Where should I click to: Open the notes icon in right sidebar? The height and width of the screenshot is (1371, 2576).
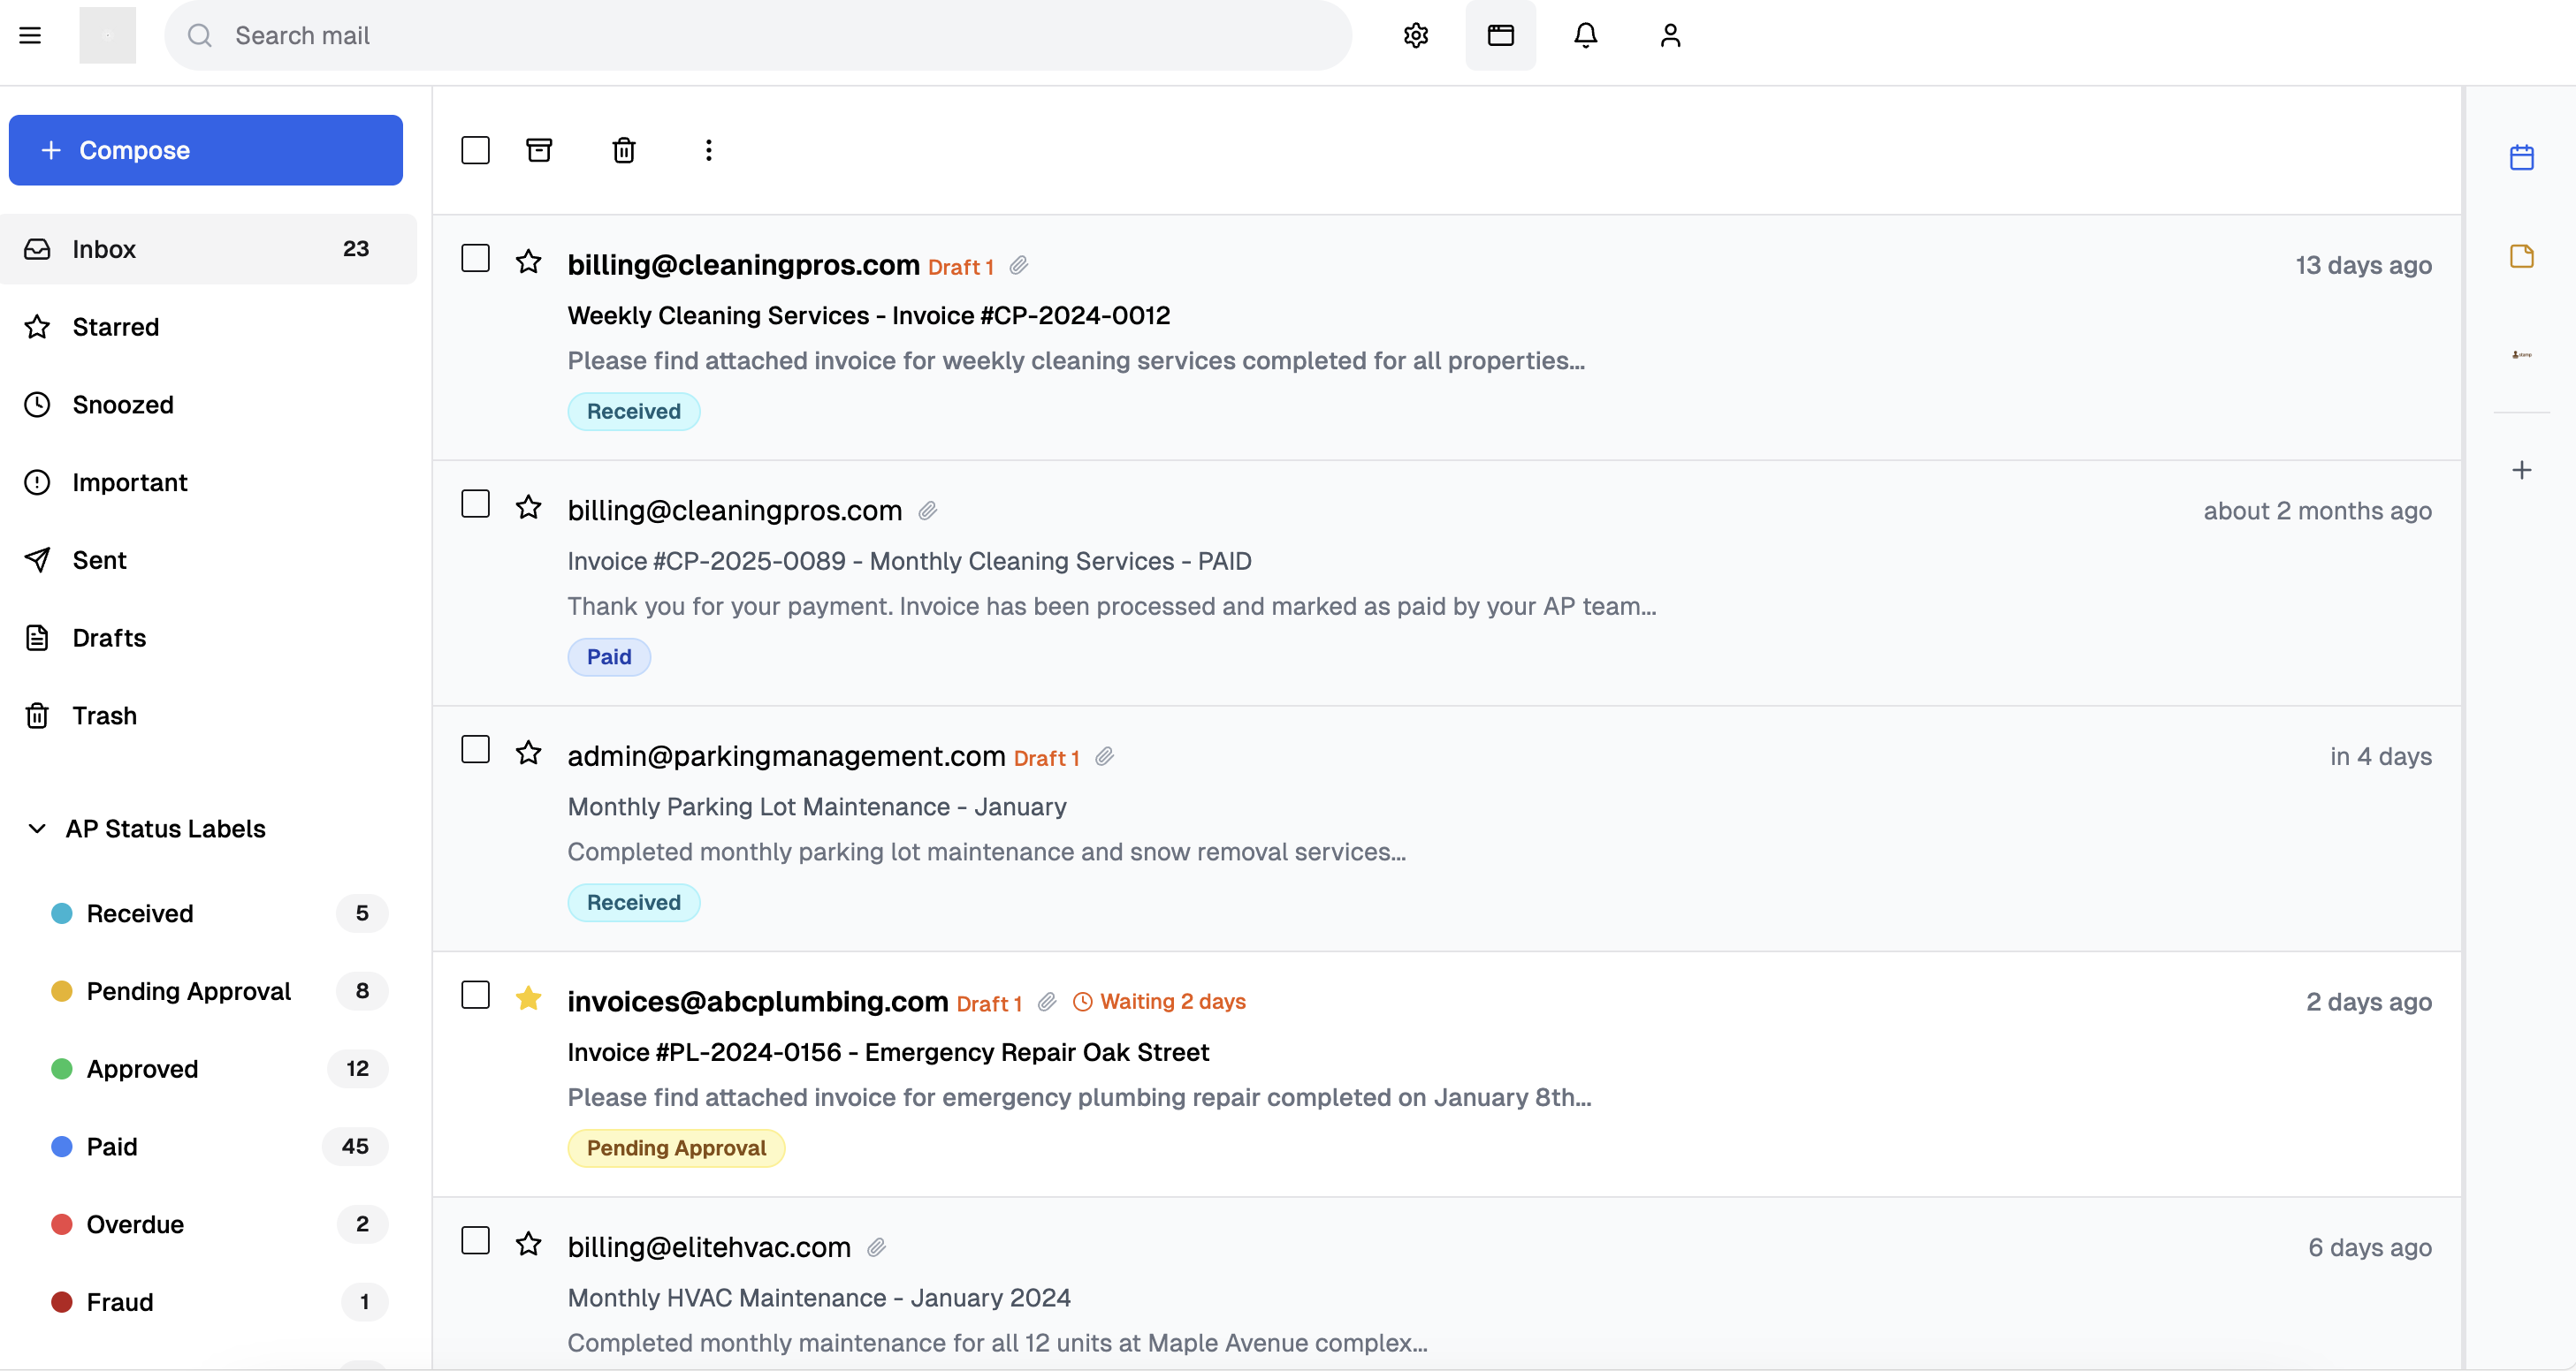pos(2522,256)
